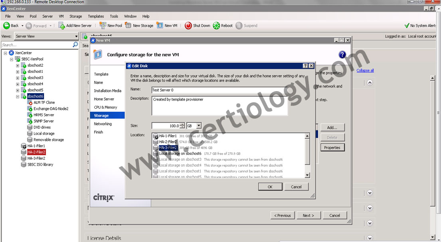Click the Forward arrow icon
The height and width of the screenshot is (242, 441).
pos(29,26)
